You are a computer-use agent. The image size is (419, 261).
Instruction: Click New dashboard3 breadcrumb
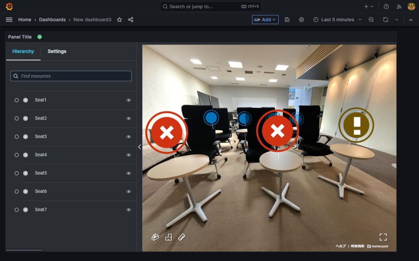coord(92,20)
